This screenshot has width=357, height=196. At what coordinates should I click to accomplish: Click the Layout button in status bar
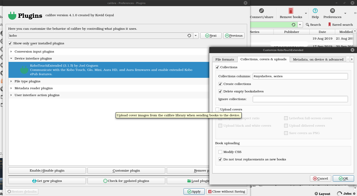(322, 194)
